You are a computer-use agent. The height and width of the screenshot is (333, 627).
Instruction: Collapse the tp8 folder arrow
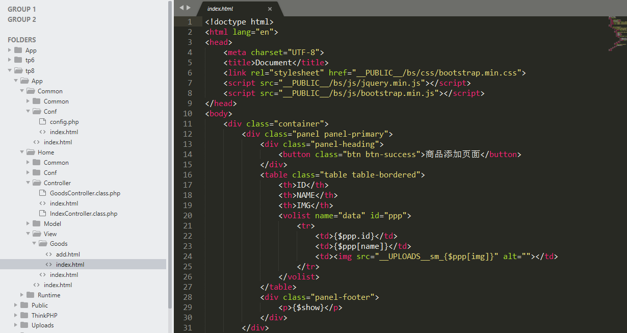(10, 70)
